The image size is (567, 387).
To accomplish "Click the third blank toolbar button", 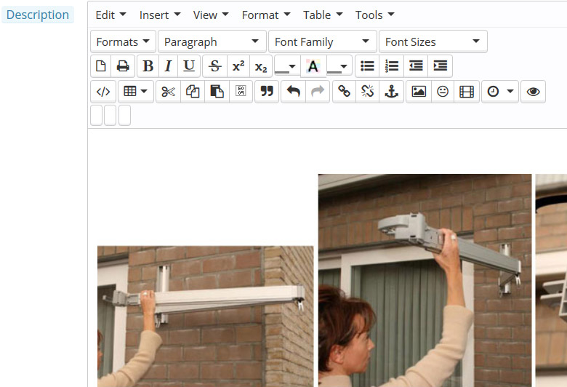I will (x=124, y=115).
